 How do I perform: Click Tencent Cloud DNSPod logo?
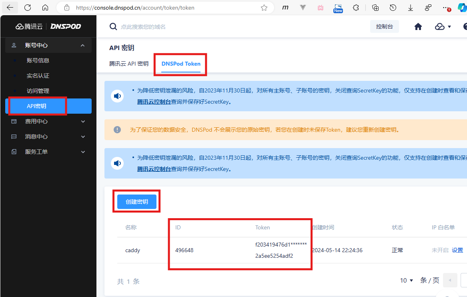pyautogui.click(x=48, y=26)
